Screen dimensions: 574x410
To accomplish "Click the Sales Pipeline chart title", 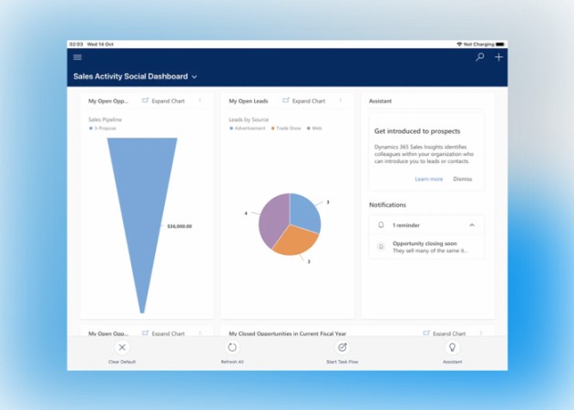I will point(105,119).
